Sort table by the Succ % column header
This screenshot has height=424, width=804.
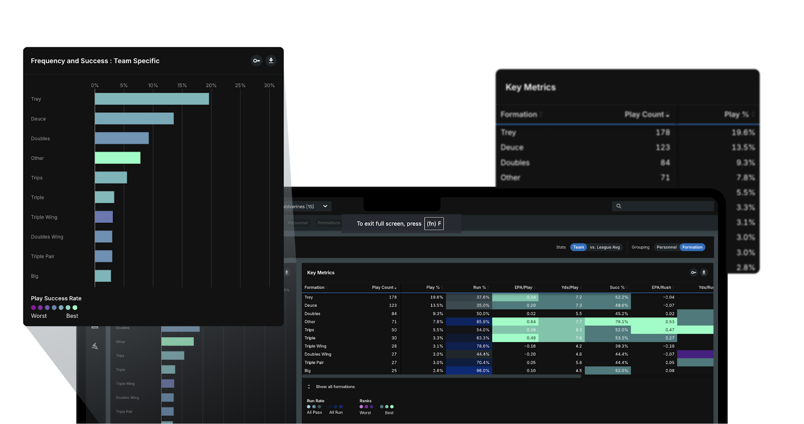click(617, 288)
